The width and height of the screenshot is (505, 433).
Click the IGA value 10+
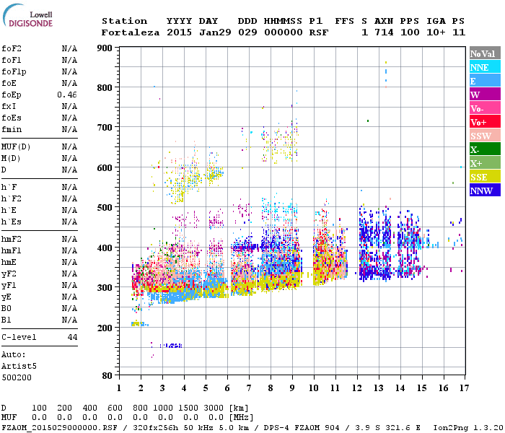pos(436,32)
